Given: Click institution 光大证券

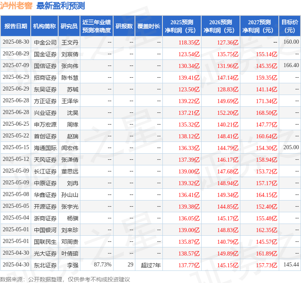Looking at the screenshot, I should click(45, 253).
